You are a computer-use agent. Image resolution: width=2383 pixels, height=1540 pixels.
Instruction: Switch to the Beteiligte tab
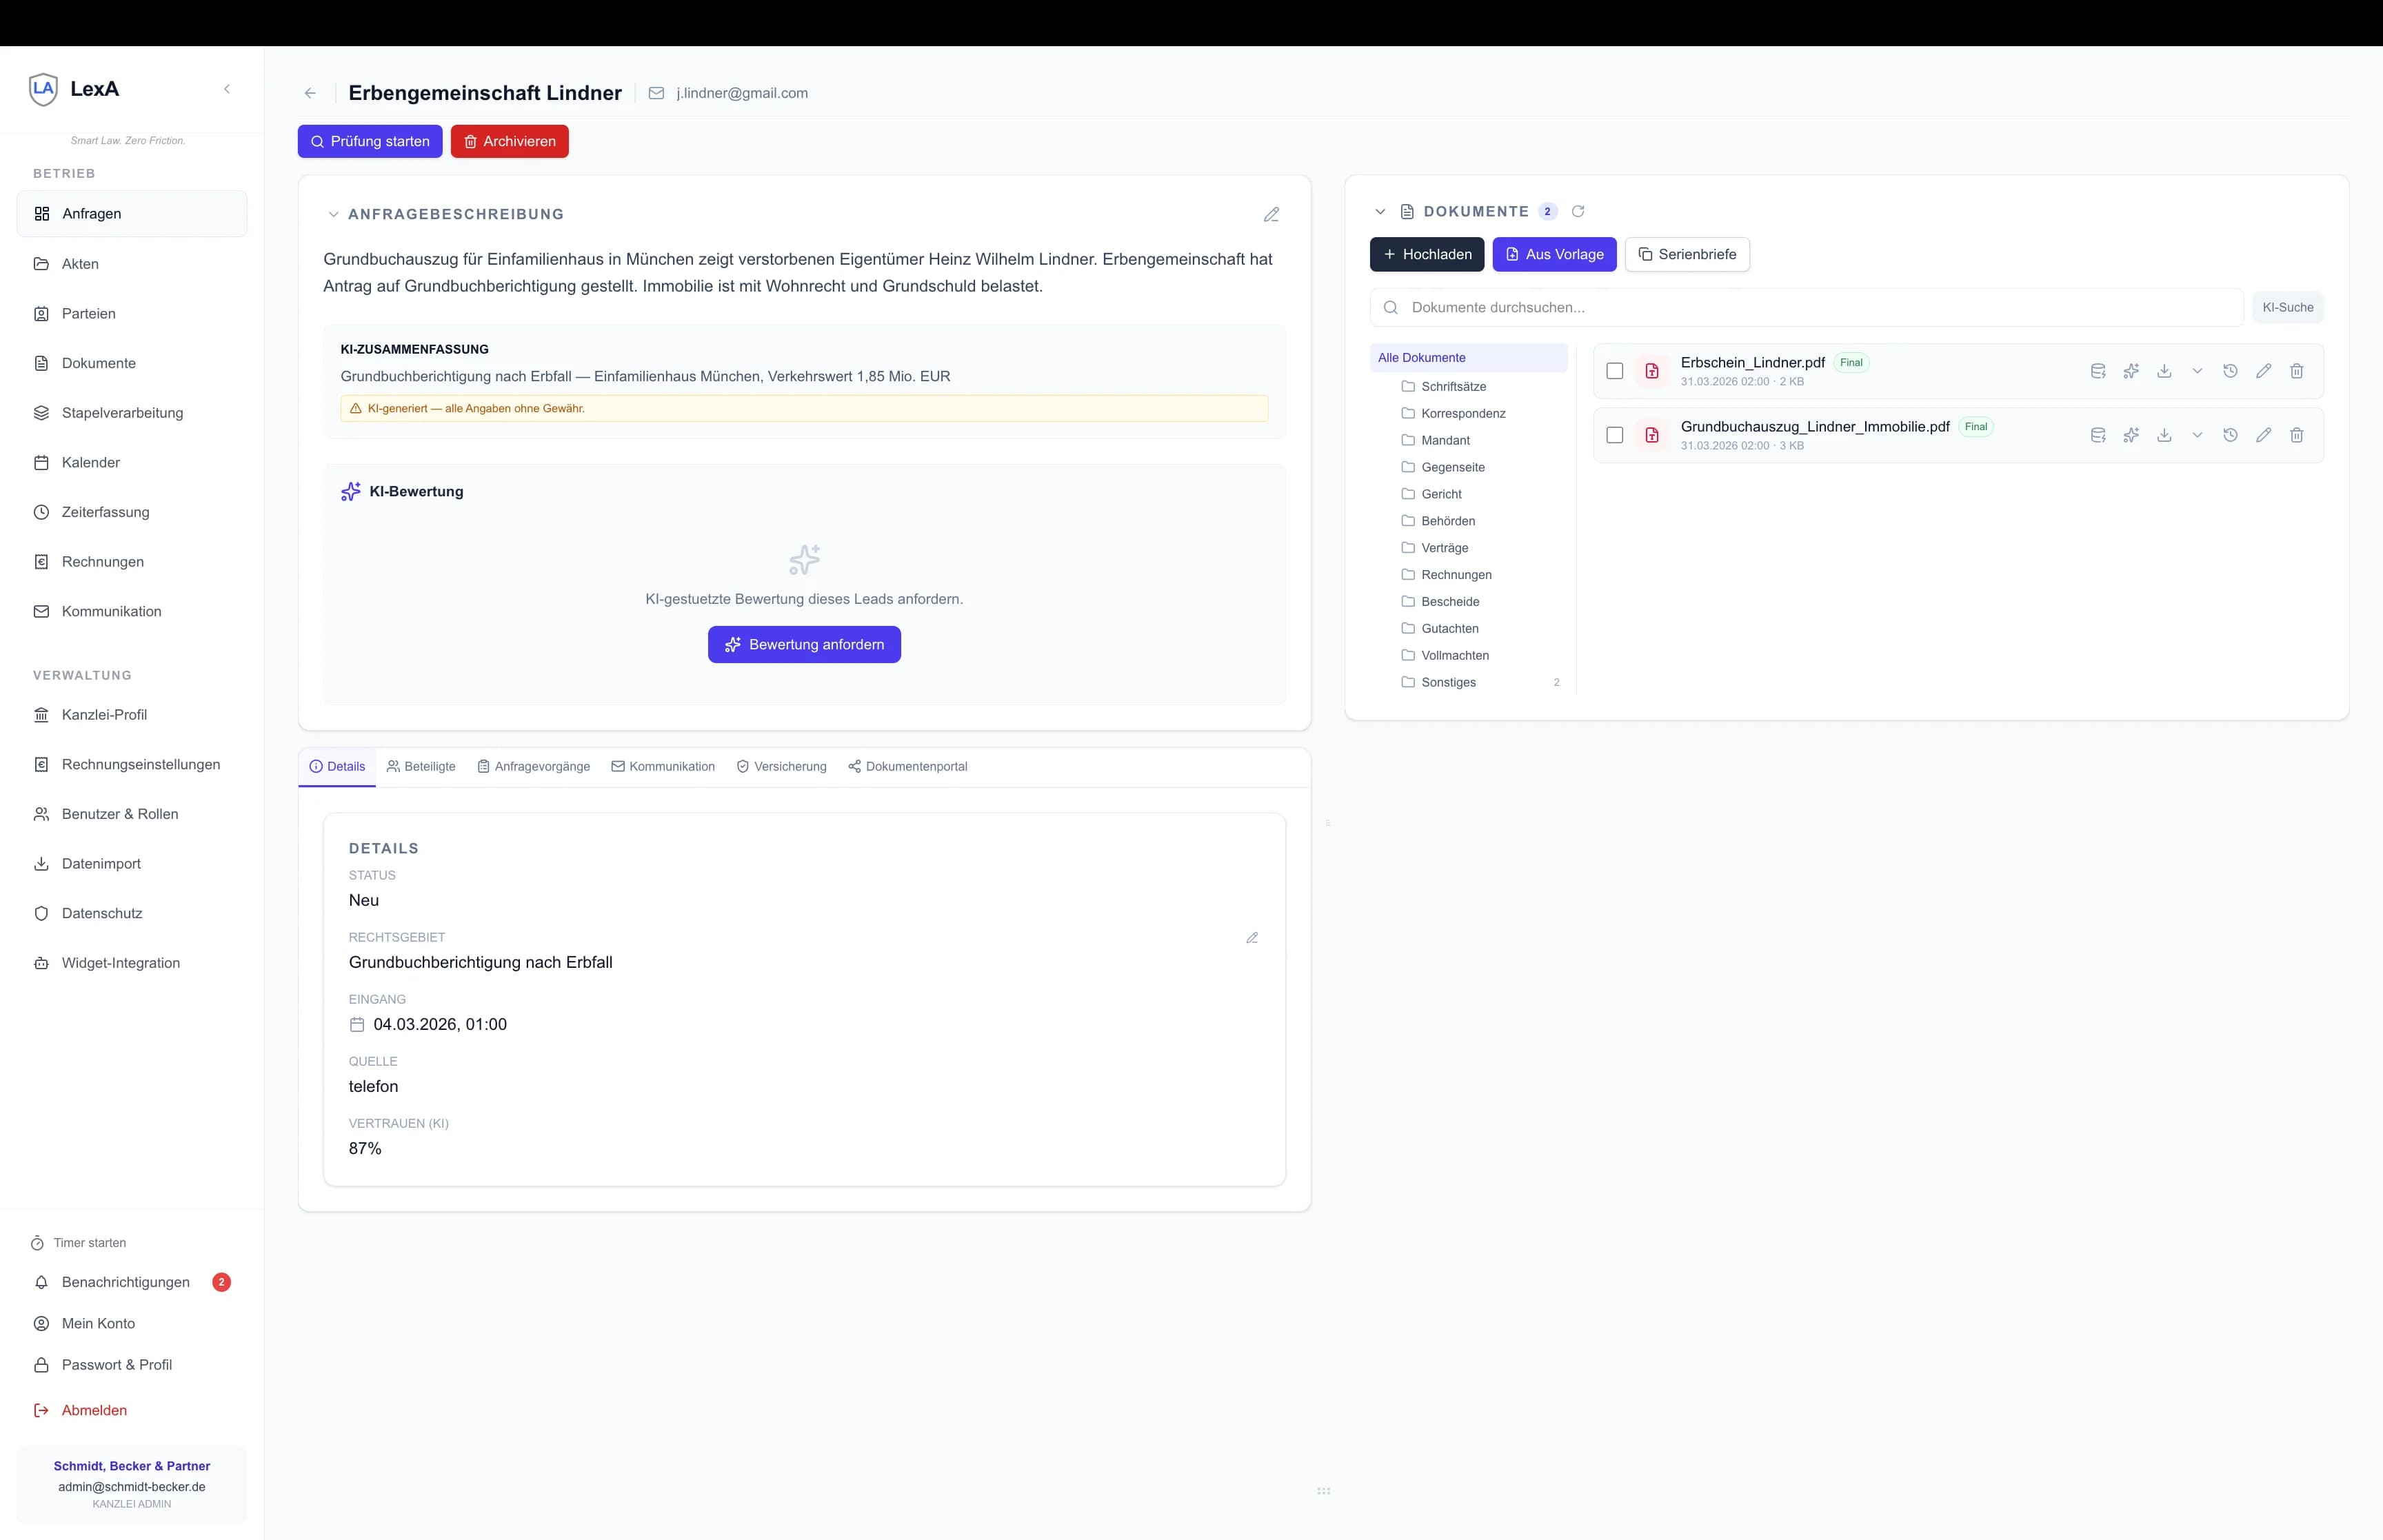tap(421, 767)
